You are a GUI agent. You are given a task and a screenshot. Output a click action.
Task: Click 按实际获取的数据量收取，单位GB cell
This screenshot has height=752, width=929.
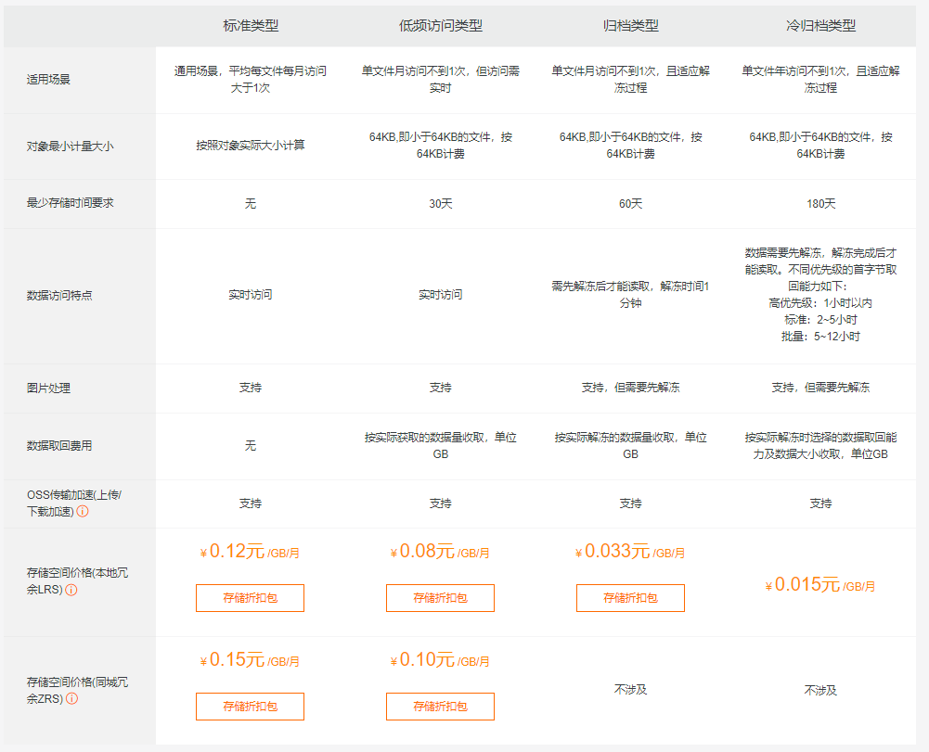(x=440, y=446)
